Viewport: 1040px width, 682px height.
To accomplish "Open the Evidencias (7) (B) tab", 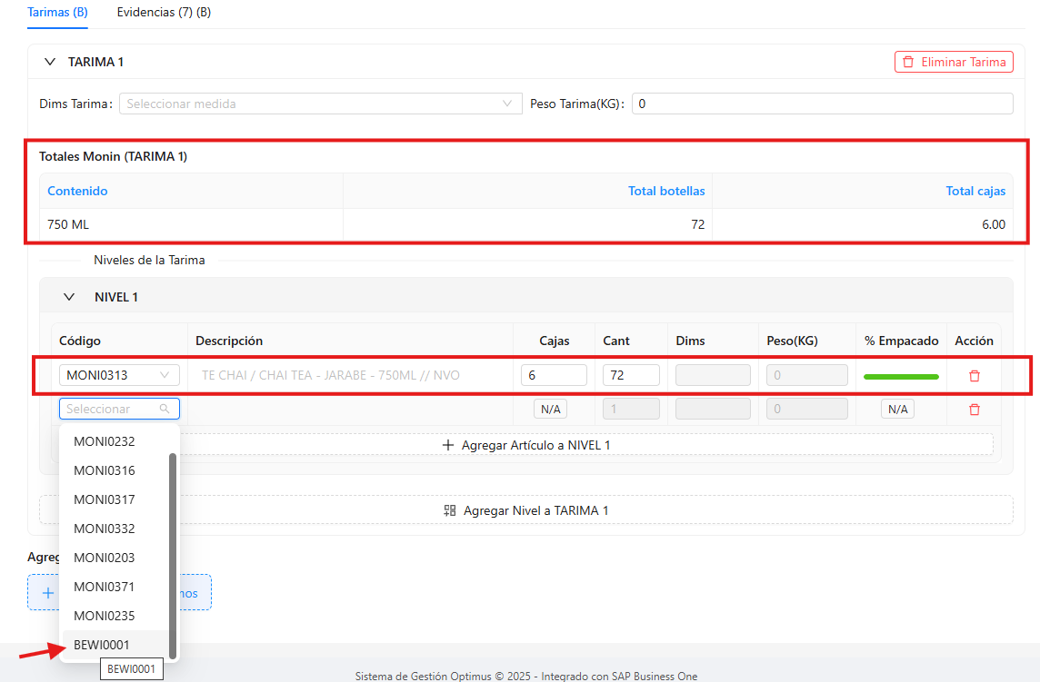I will (164, 13).
